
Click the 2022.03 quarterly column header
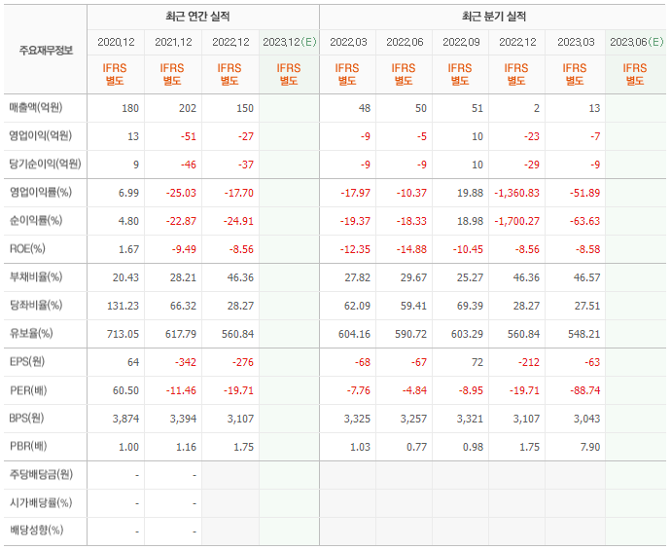(348, 42)
